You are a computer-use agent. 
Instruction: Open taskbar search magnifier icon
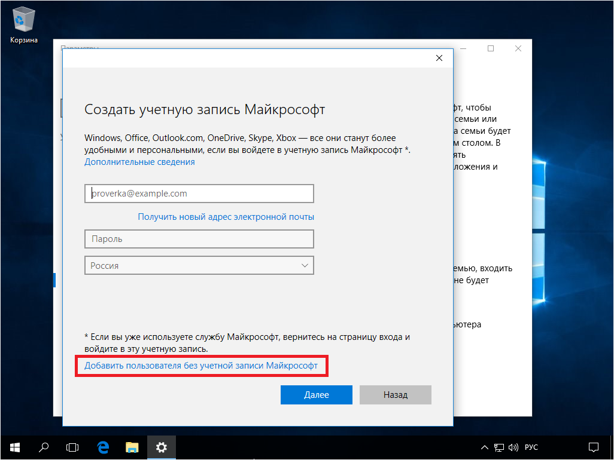coord(44,447)
